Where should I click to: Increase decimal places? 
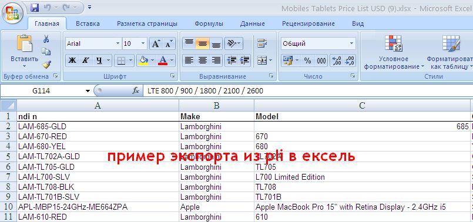(336, 60)
